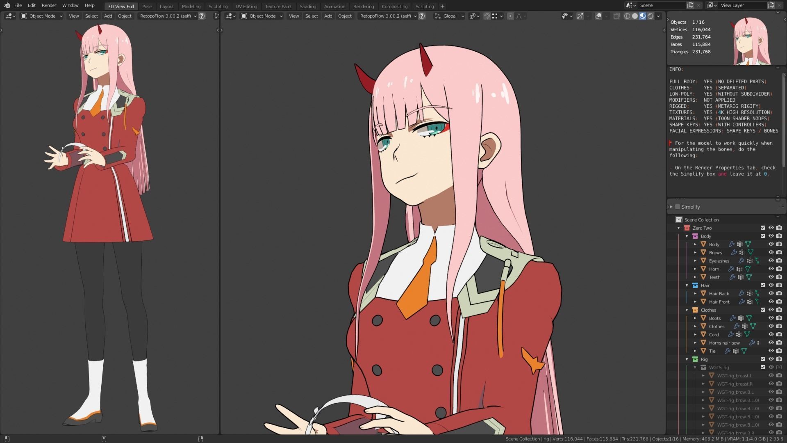Click the Scene name field
The width and height of the screenshot is (787, 443).
662,5
